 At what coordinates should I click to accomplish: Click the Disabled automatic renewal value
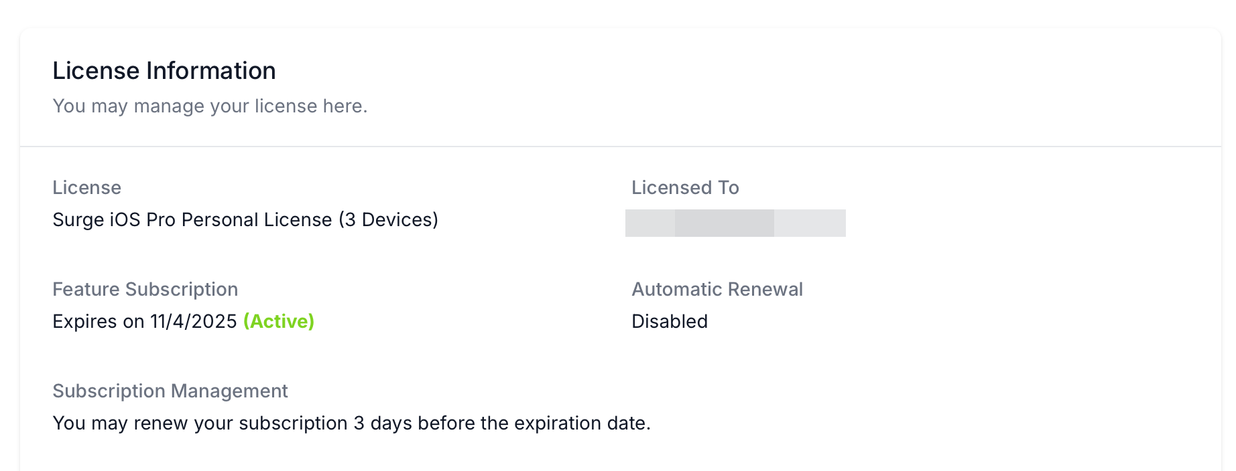(x=670, y=322)
